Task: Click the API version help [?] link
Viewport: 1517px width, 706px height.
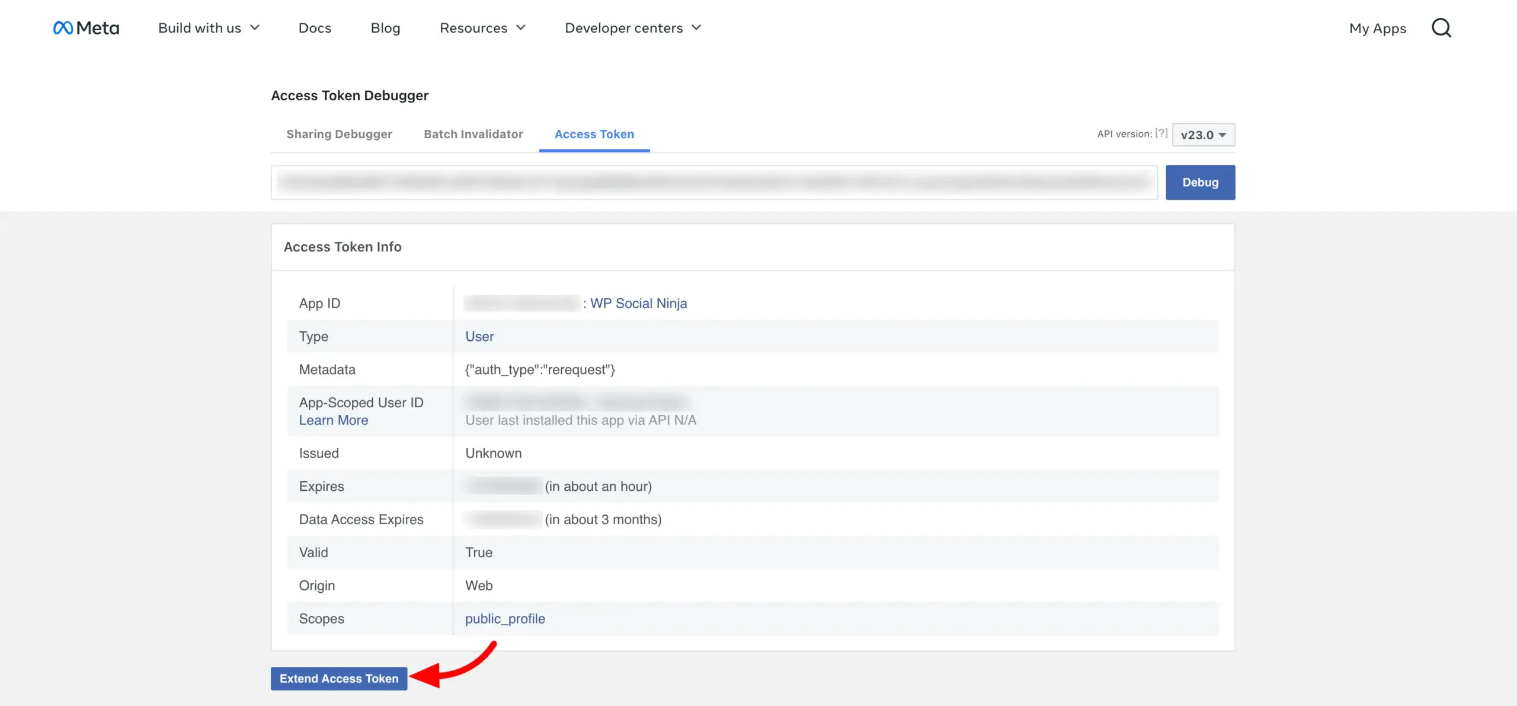Action: (x=1161, y=133)
